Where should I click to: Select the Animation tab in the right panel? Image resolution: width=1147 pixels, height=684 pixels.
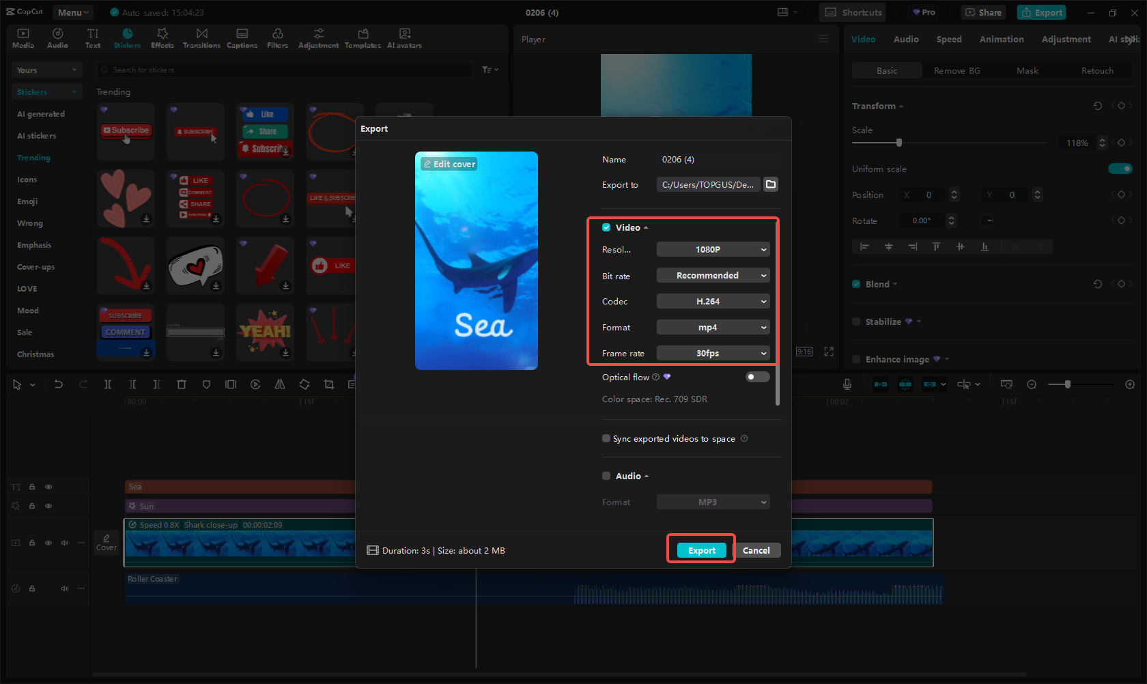[x=1001, y=39]
